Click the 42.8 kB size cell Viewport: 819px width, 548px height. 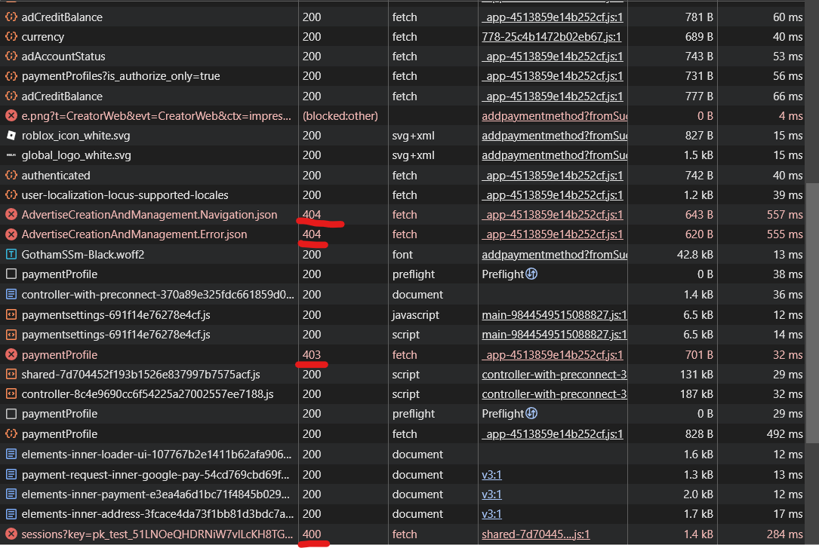tap(673, 255)
